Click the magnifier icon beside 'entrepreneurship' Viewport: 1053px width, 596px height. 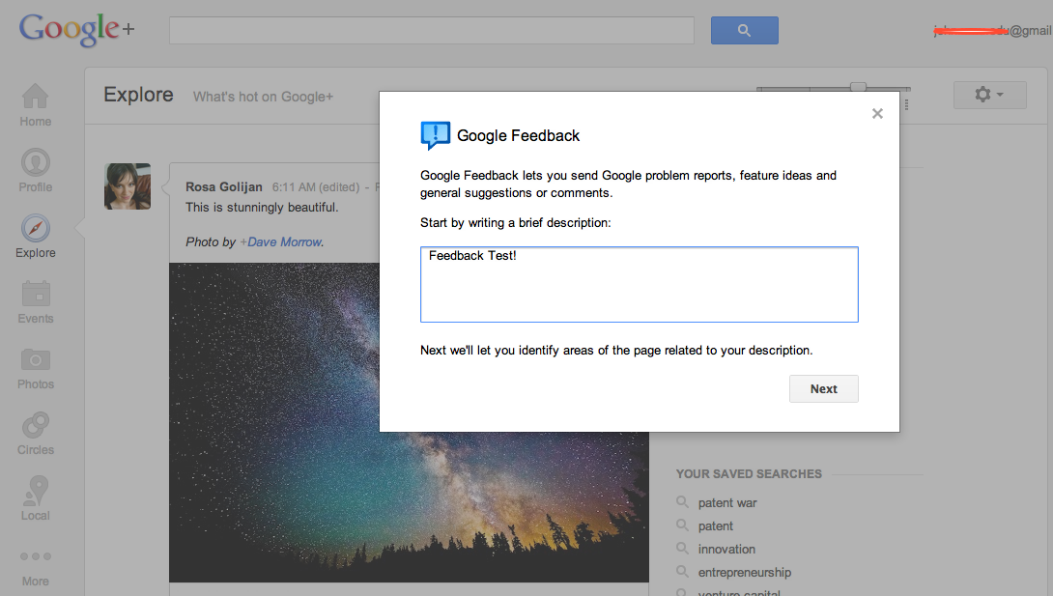pos(682,571)
